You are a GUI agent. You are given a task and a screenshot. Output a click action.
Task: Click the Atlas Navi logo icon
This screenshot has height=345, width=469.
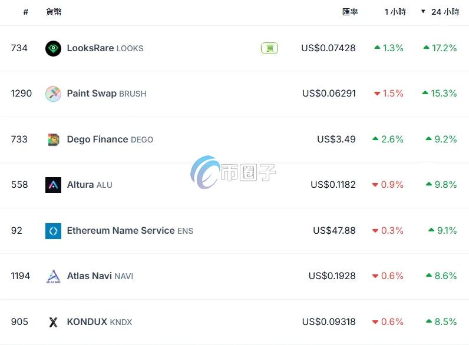(x=53, y=276)
